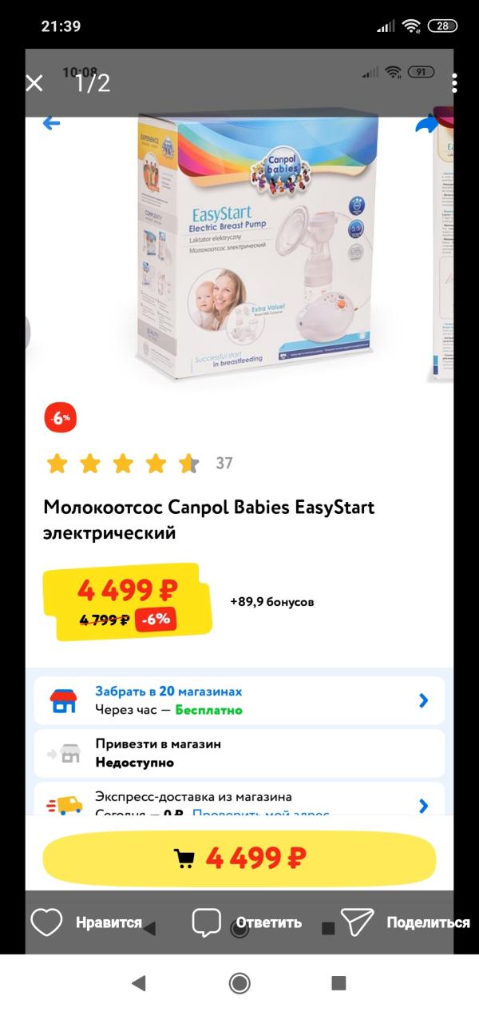Open the Забрать в 20 магазинах link
479x1012 pixels.
(168, 691)
